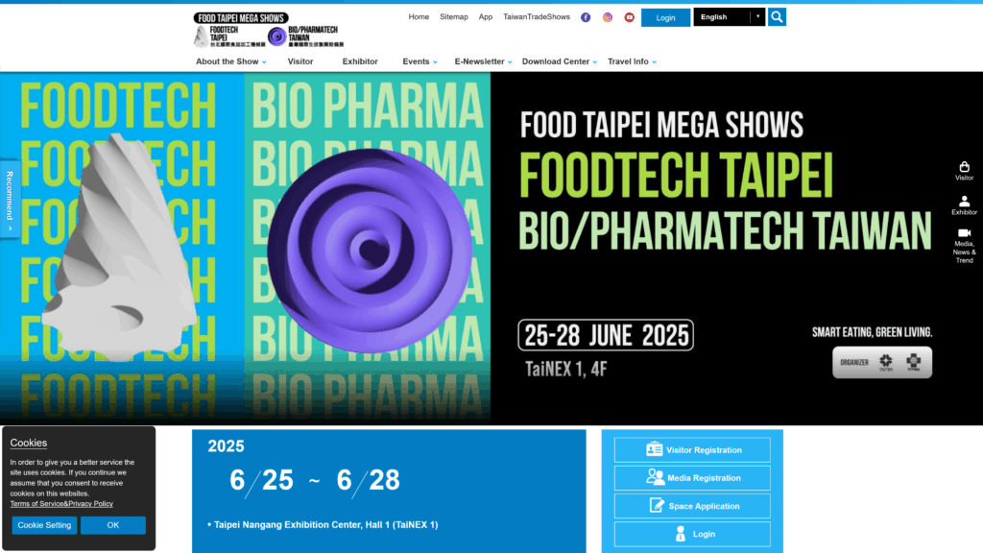The height and width of the screenshot is (553, 983).
Task: Go to the Home link
Action: point(419,17)
